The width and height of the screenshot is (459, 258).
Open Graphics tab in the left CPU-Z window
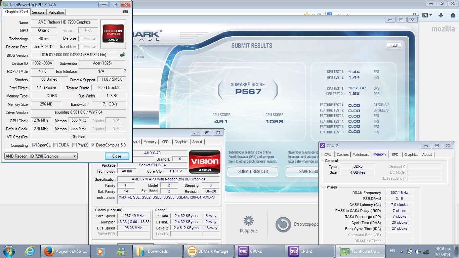[181, 142]
